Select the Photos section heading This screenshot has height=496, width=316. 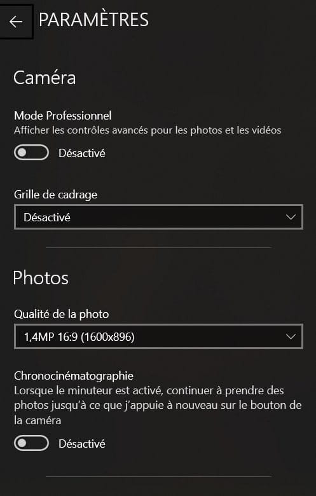click(41, 278)
